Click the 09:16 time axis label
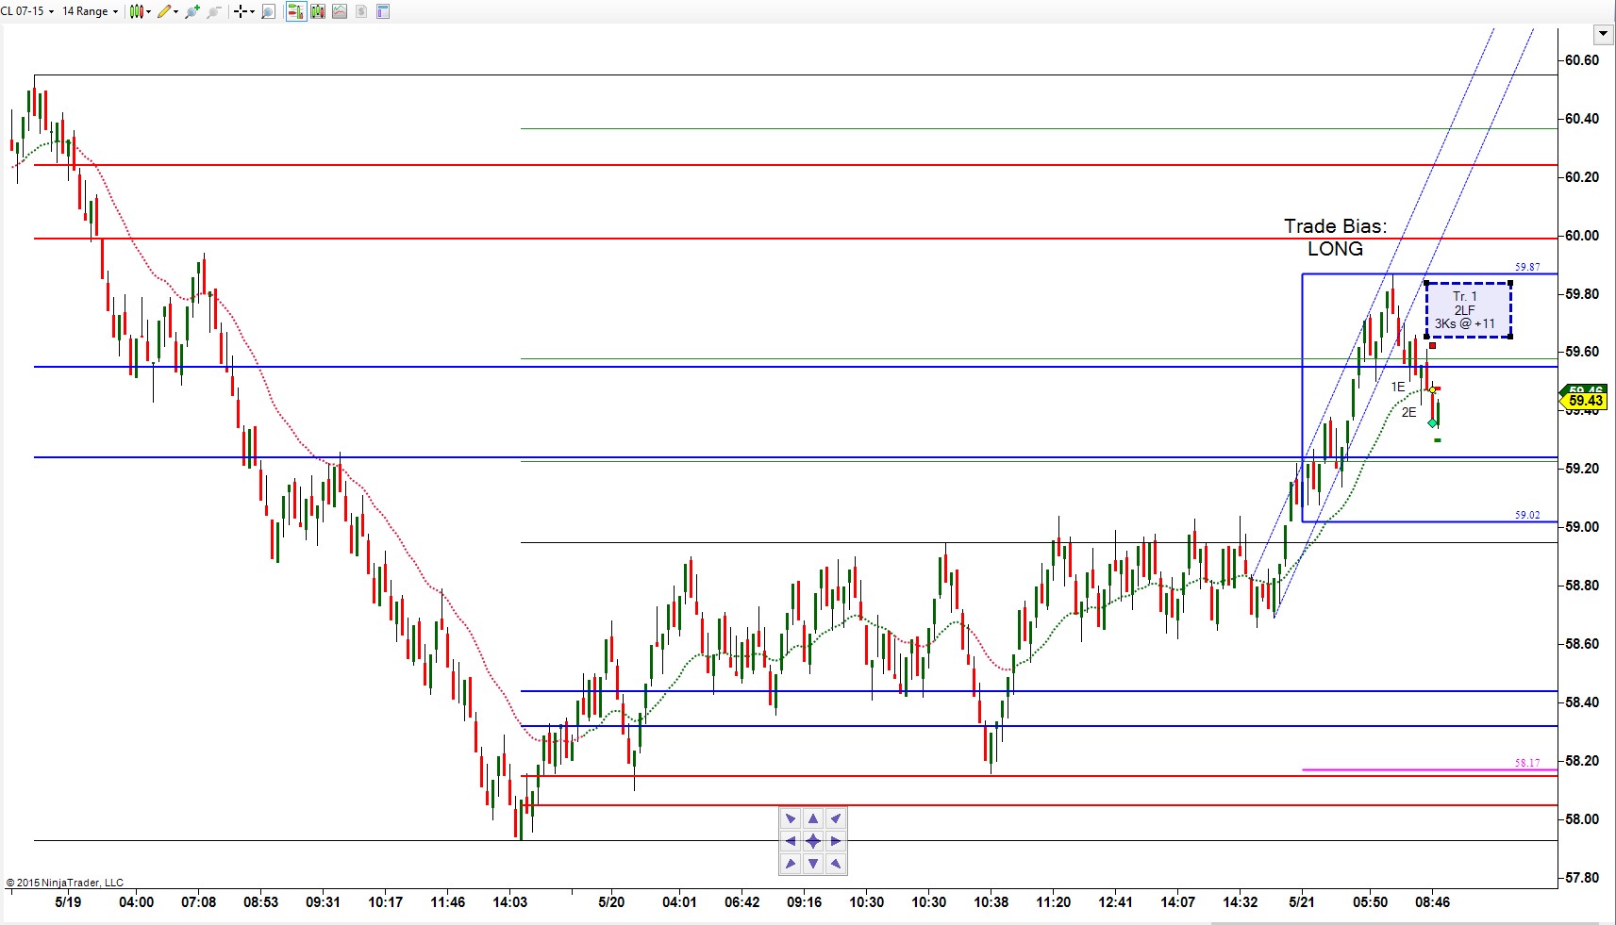Screen dimensions: 1616x925 tap(804, 902)
